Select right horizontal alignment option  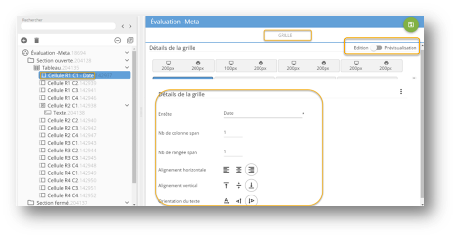(x=251, y=170)
